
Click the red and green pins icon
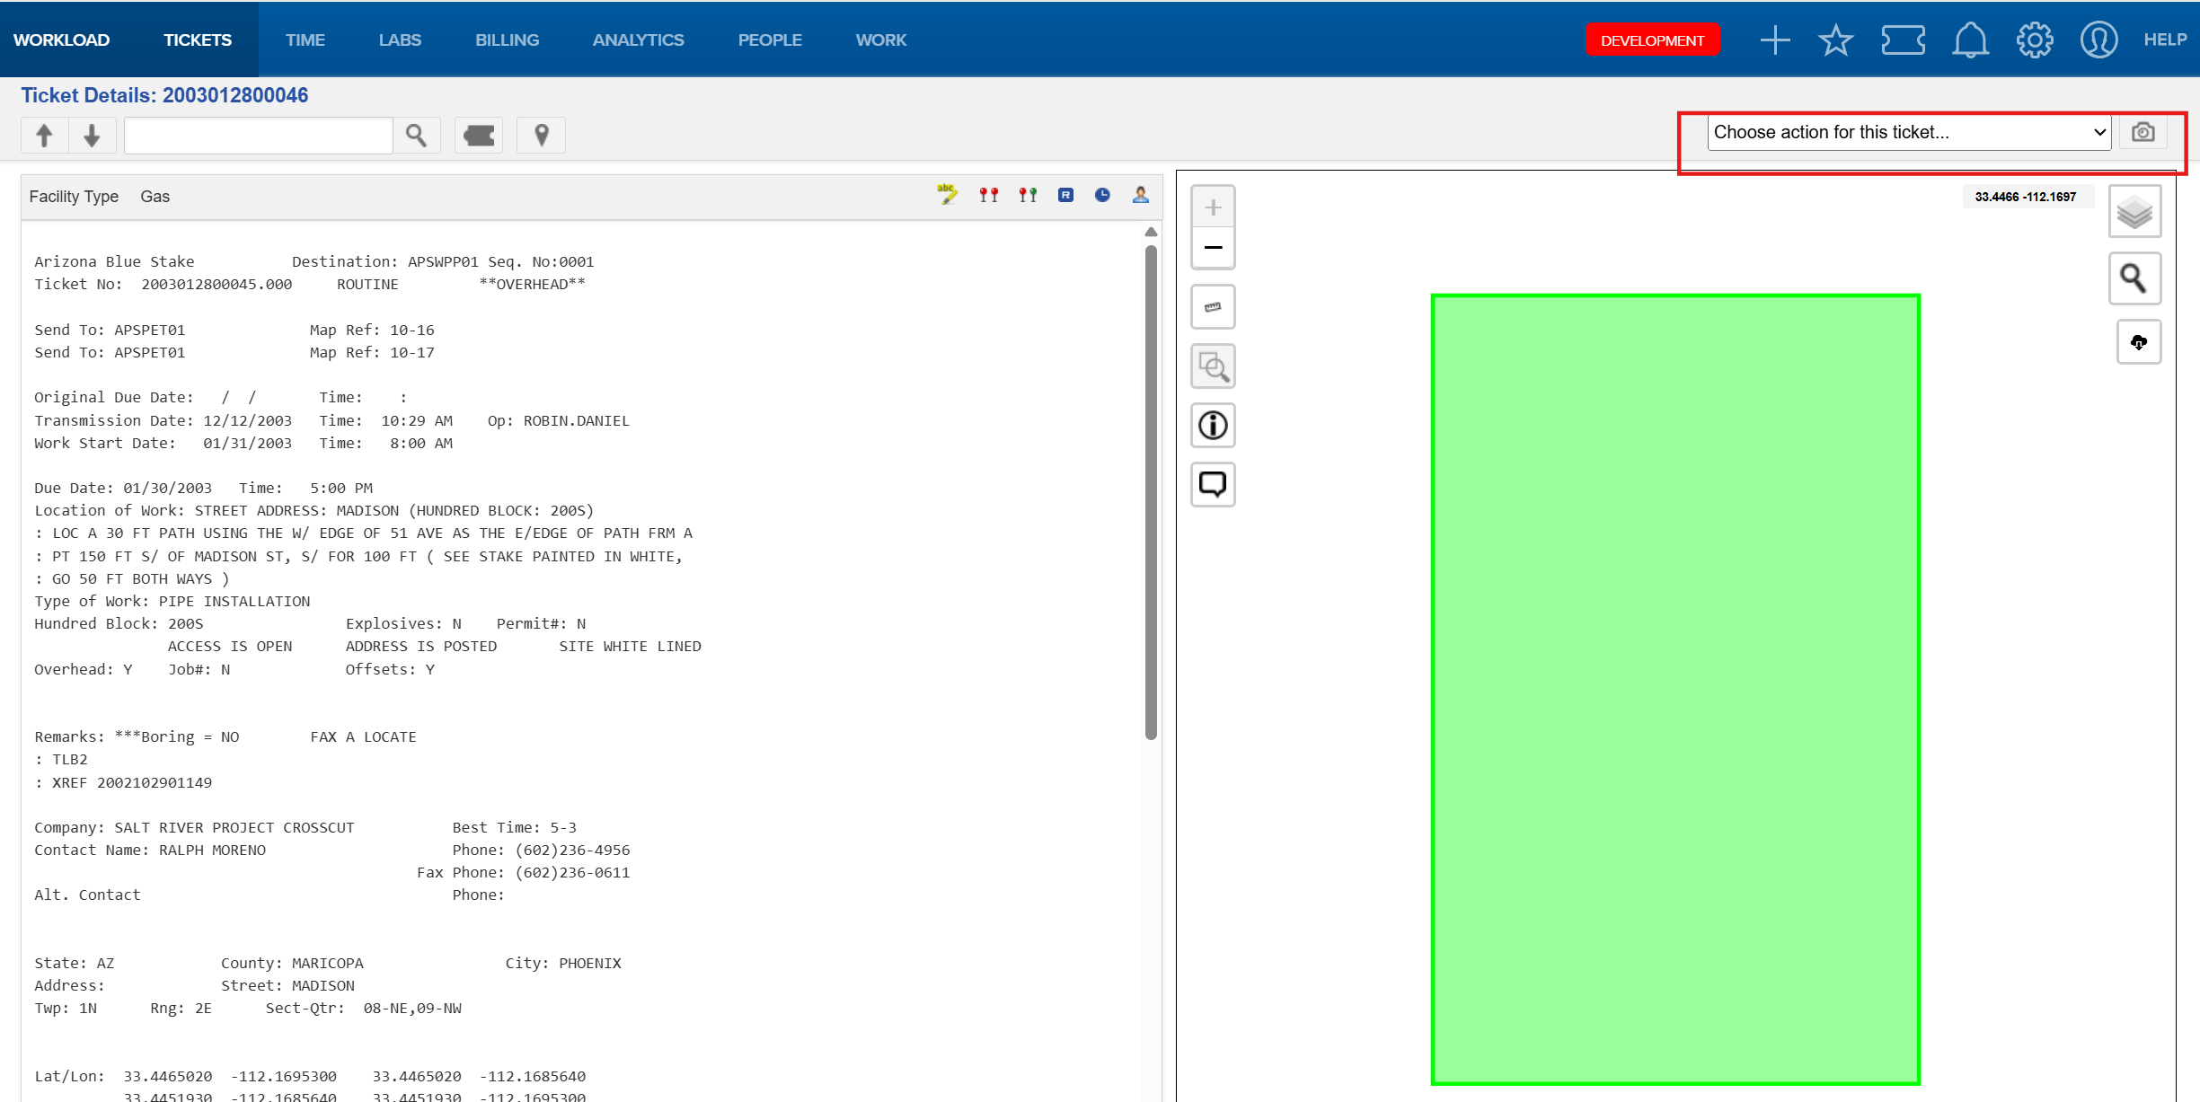1028,195
